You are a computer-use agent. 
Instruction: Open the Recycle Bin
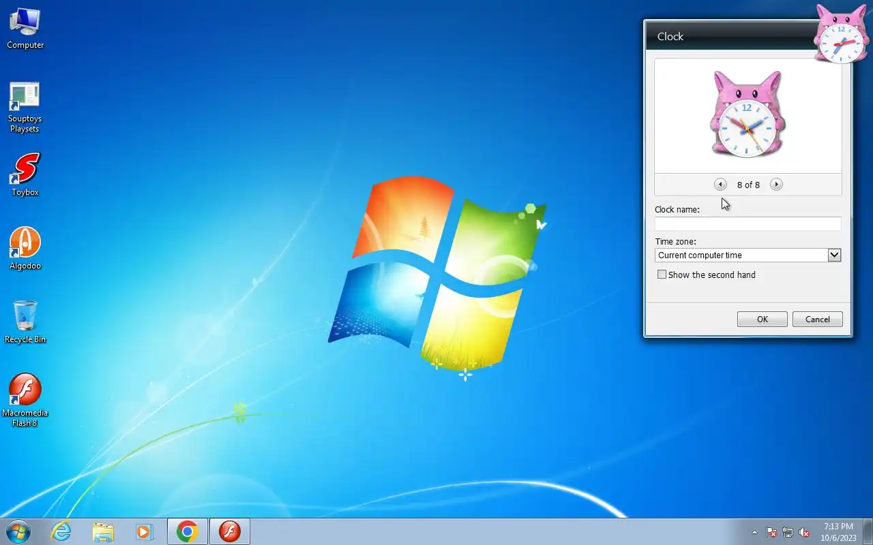[25, 322]
